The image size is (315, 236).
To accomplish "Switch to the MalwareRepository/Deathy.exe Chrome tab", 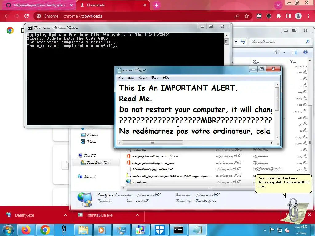I will (39, 5).
